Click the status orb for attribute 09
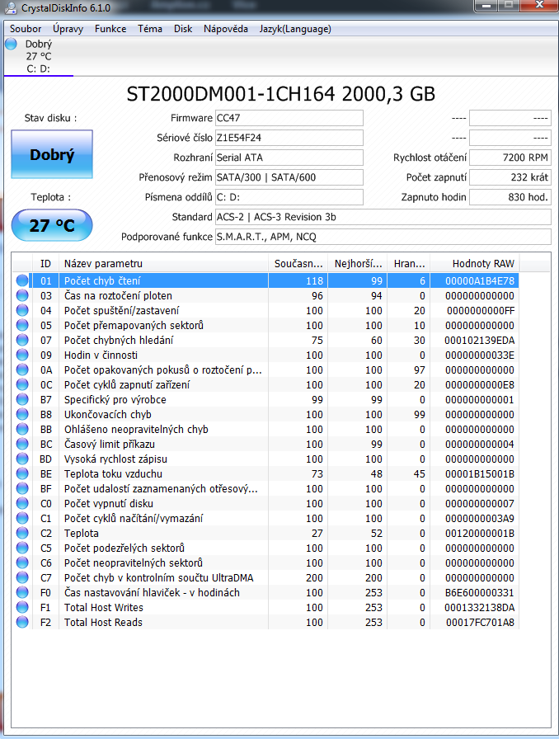 click(22, 355)
